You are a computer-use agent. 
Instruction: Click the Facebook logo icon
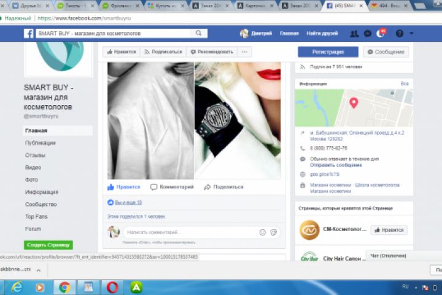point(28,33)
